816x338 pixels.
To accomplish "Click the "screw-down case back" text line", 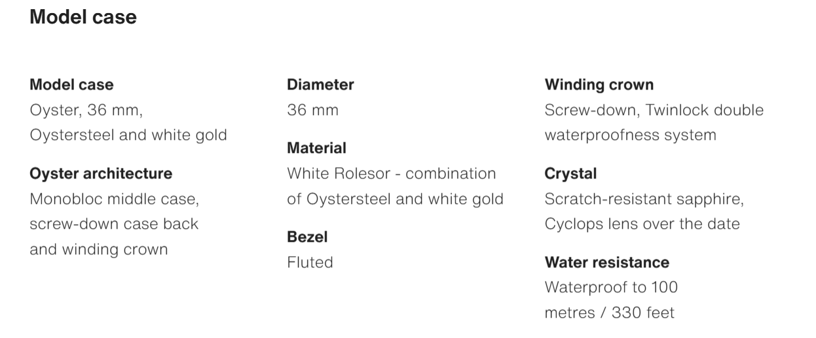I will (114, 224).
